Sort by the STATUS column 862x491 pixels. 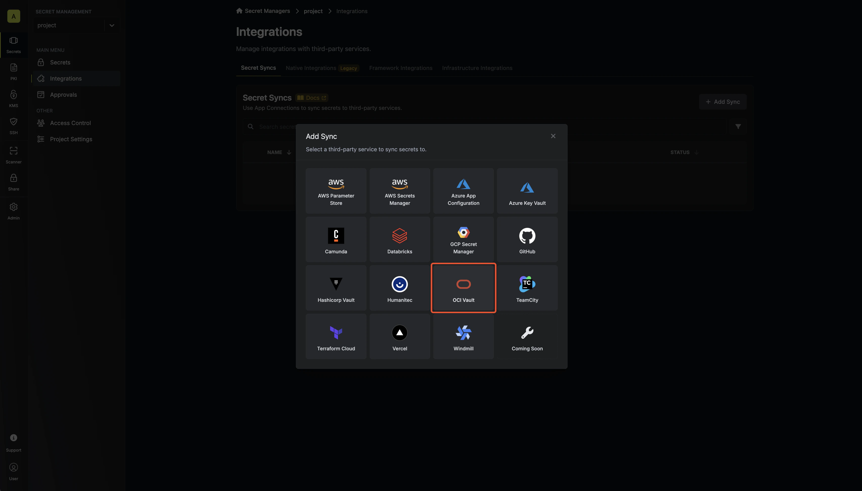(x=684, y=152)
